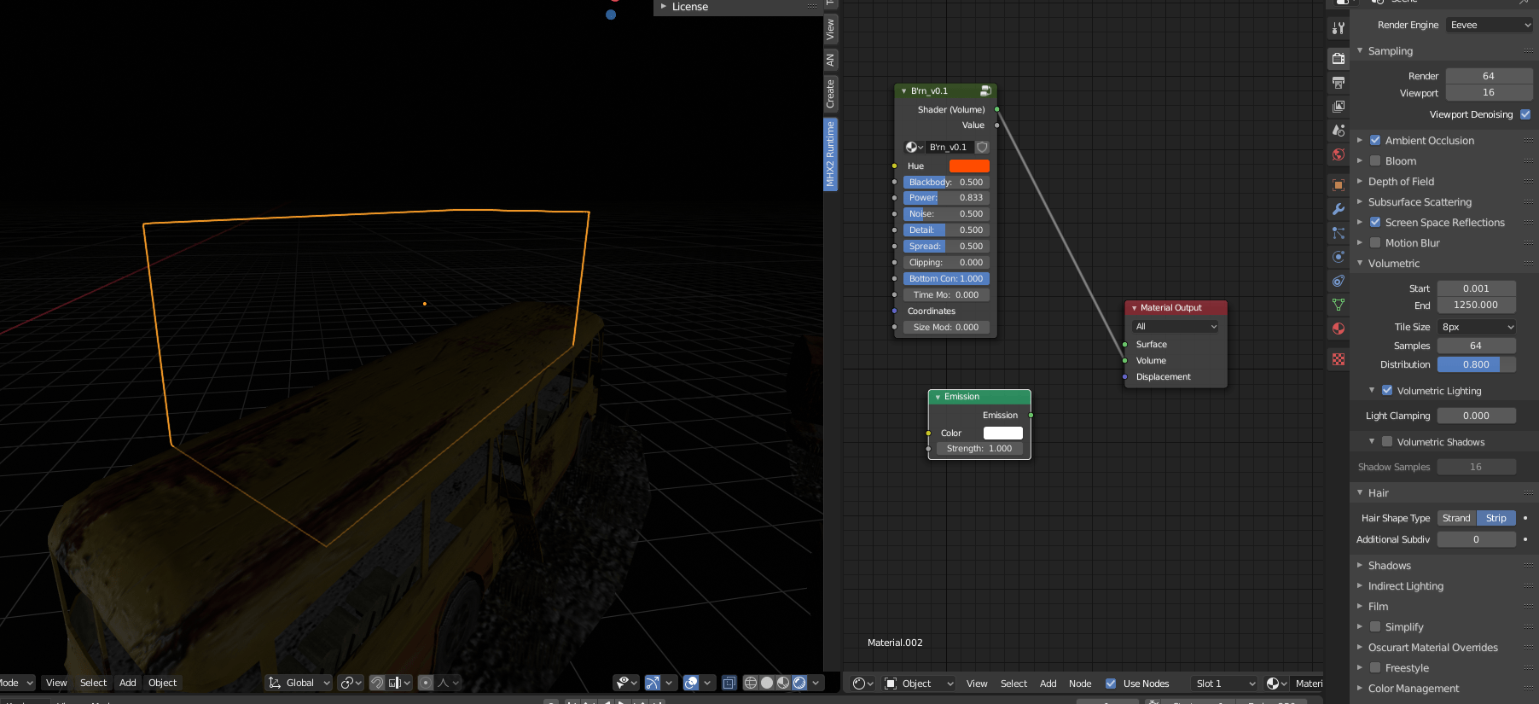Disable Volumetric Lighting checkbox
The width and height of the screenshot is (1539, 704).
pos(1387,390)
